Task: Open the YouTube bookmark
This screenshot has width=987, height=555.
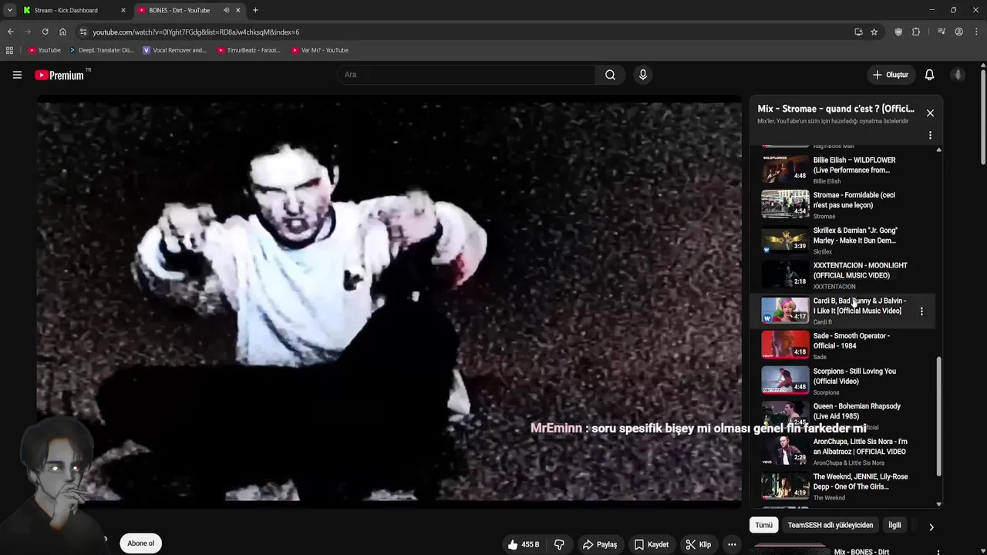Action: click(45, 50)
